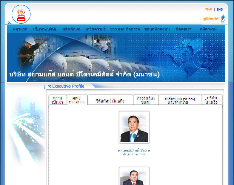The width and height of the screenshot is (234, 185).
Task: Select the วิสัยทัศน์ พันธกิจ tab
Action: [x=110, y=100]
